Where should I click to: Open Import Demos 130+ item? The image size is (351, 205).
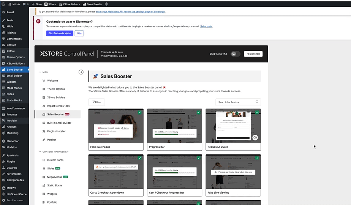pos(58,106)
